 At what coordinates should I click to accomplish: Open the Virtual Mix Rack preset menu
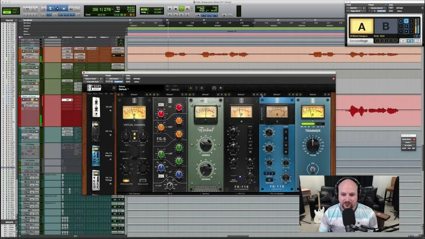pyautogui.click(x=114, y=79)
